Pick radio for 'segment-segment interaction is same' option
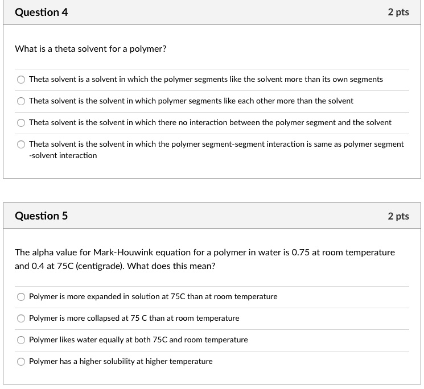This screenshot has width=424, height=389. coord(21,144)
